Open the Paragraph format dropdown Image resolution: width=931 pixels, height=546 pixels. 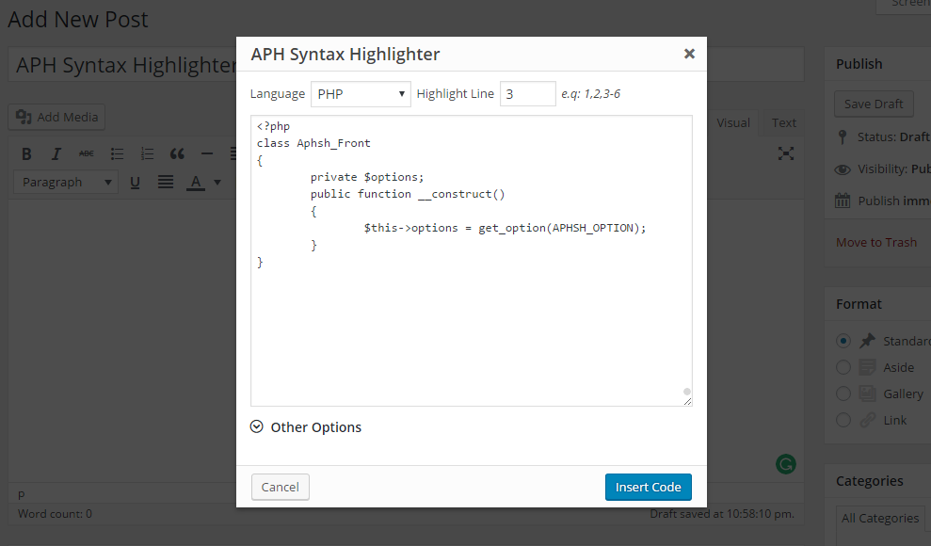click(65, 183)
